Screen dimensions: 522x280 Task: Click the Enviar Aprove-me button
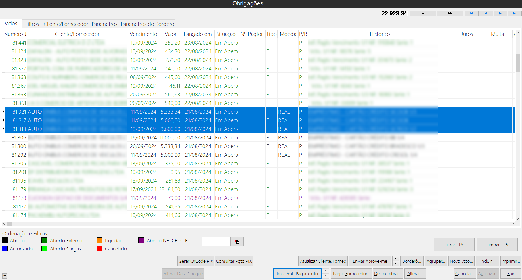[370, 261]
